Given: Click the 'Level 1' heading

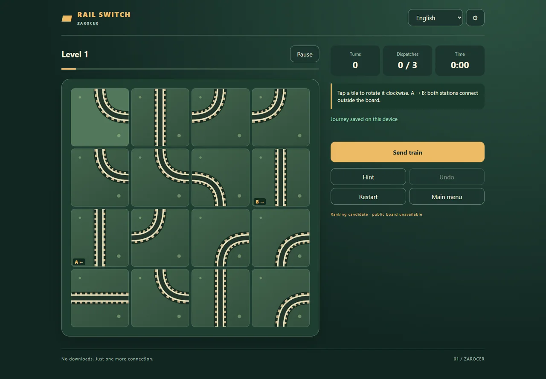Looking at the screenshot, I should (x=75, y=54).
